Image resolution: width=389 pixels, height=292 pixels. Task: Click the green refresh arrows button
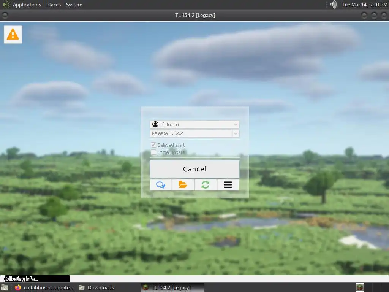tap(206, 185)
